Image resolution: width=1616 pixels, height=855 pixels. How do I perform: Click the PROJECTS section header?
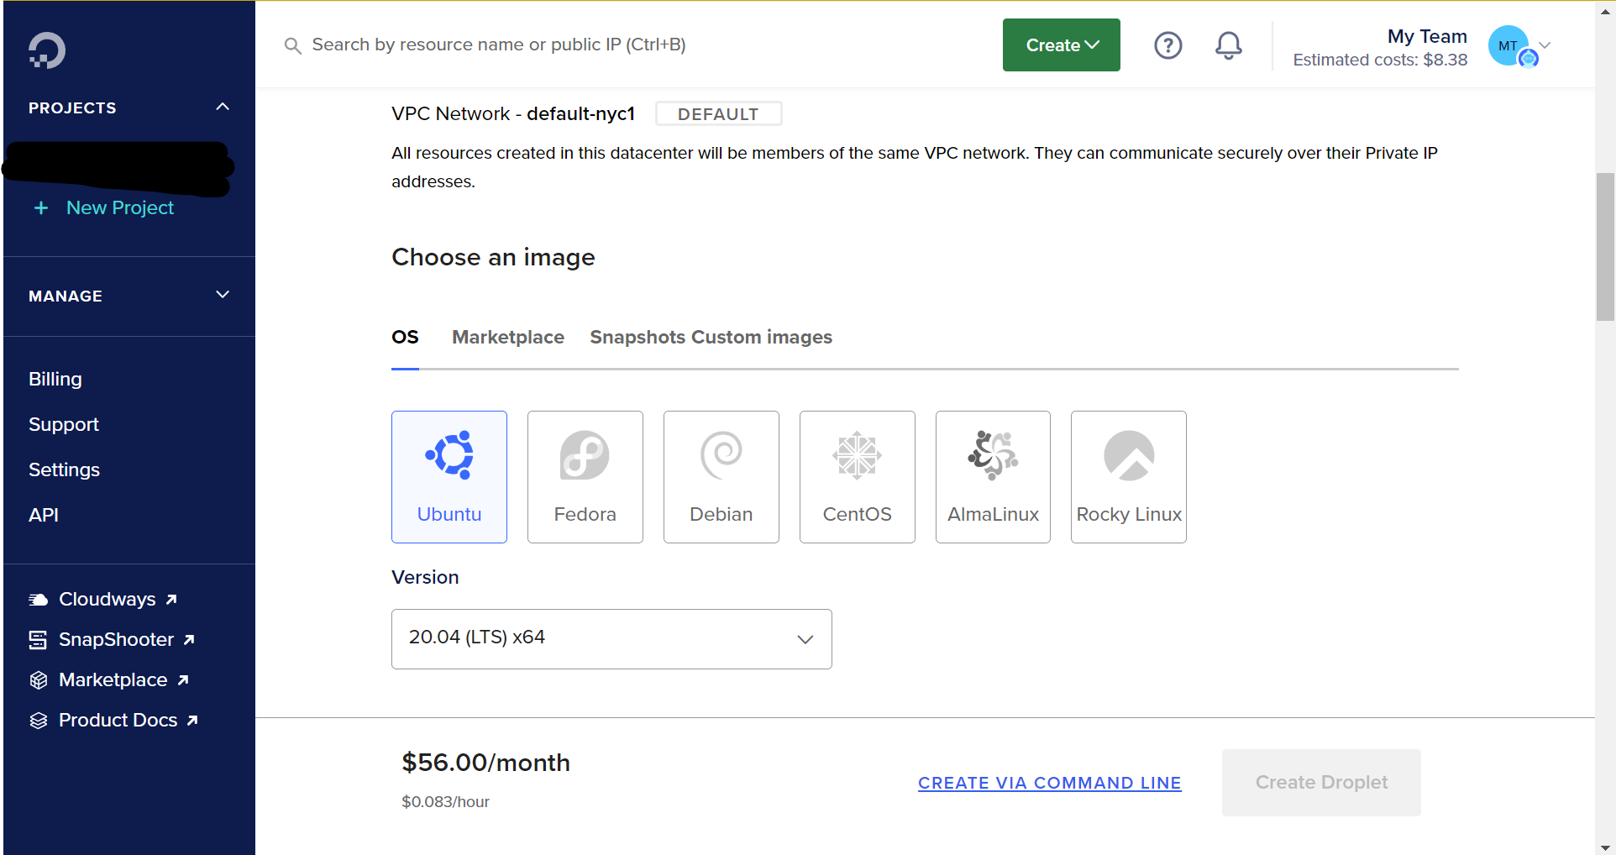click(72, 108)
